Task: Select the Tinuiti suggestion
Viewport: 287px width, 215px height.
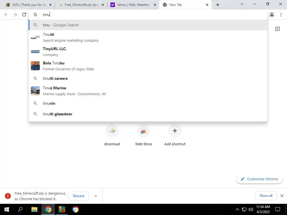Action: tap(148, 38)
